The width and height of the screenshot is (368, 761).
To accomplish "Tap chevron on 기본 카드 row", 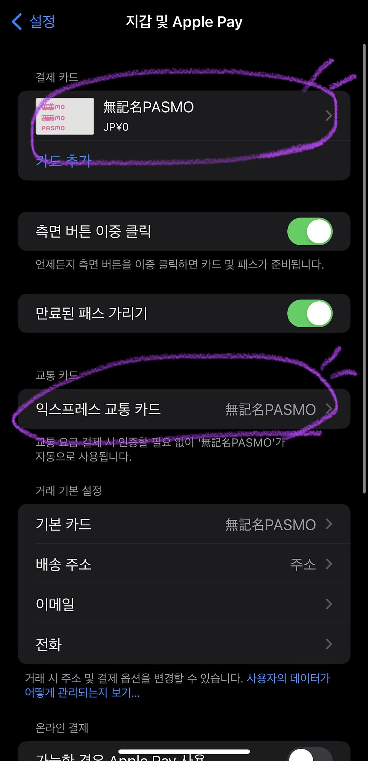I will tap(329, 524).
